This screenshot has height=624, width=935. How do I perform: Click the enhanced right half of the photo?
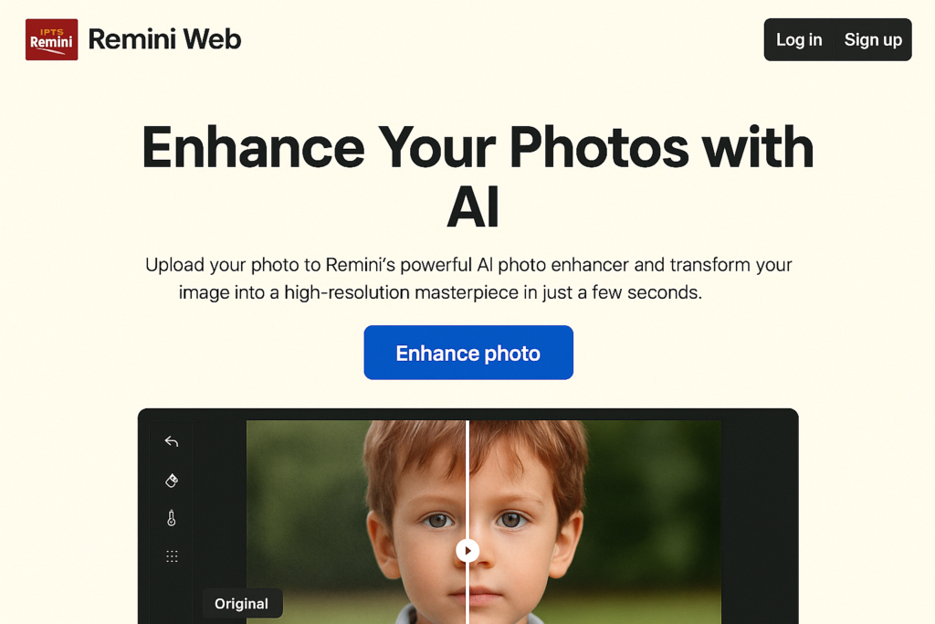coord(595,522)
